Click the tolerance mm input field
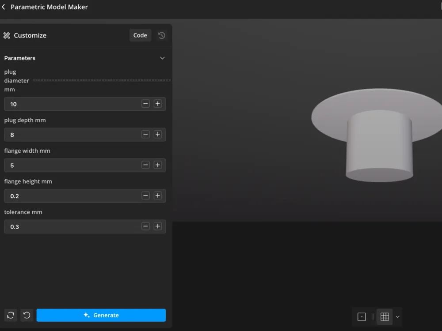Image resolution: width=442 pixels, height=331 pixels. [x=85, y=226]
